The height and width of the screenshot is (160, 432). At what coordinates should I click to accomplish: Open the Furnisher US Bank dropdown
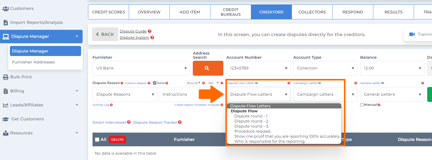(141, 68)
